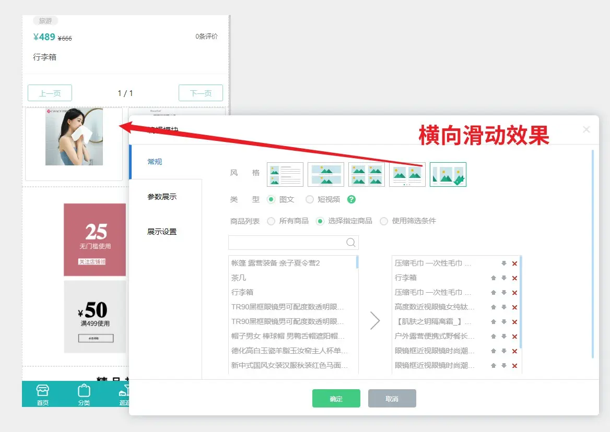
Task: Click the search magnifier icon in product search box
Action: coord(351,242)
